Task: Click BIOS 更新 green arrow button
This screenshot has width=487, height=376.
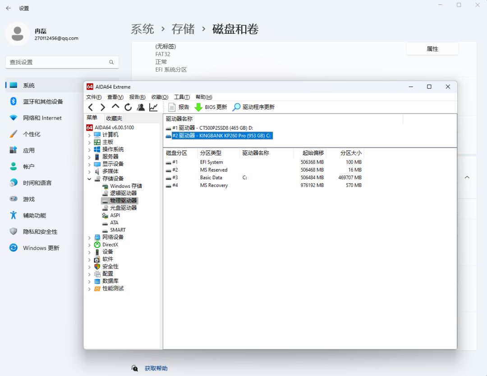Action: coord(211,107)
